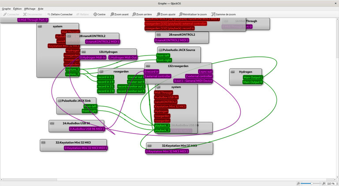
Task: Undo with Défaire Connecter
Action: click(x=60, y=14)
